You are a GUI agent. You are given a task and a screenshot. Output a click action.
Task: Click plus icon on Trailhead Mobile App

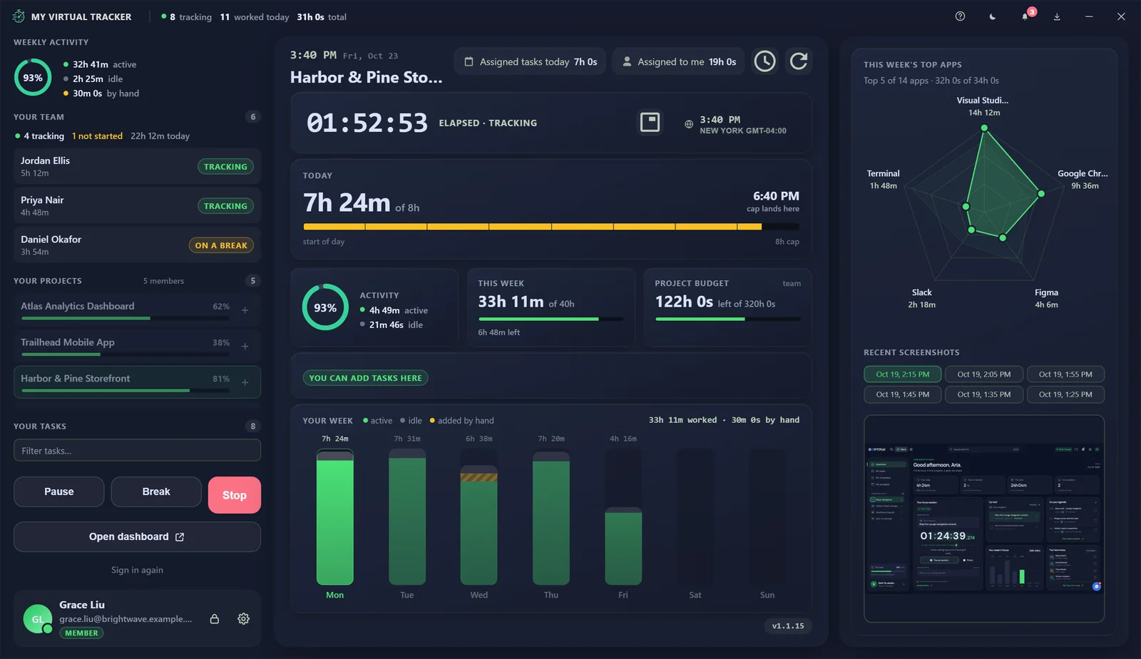pyautogui.click(x=245, y=347)
